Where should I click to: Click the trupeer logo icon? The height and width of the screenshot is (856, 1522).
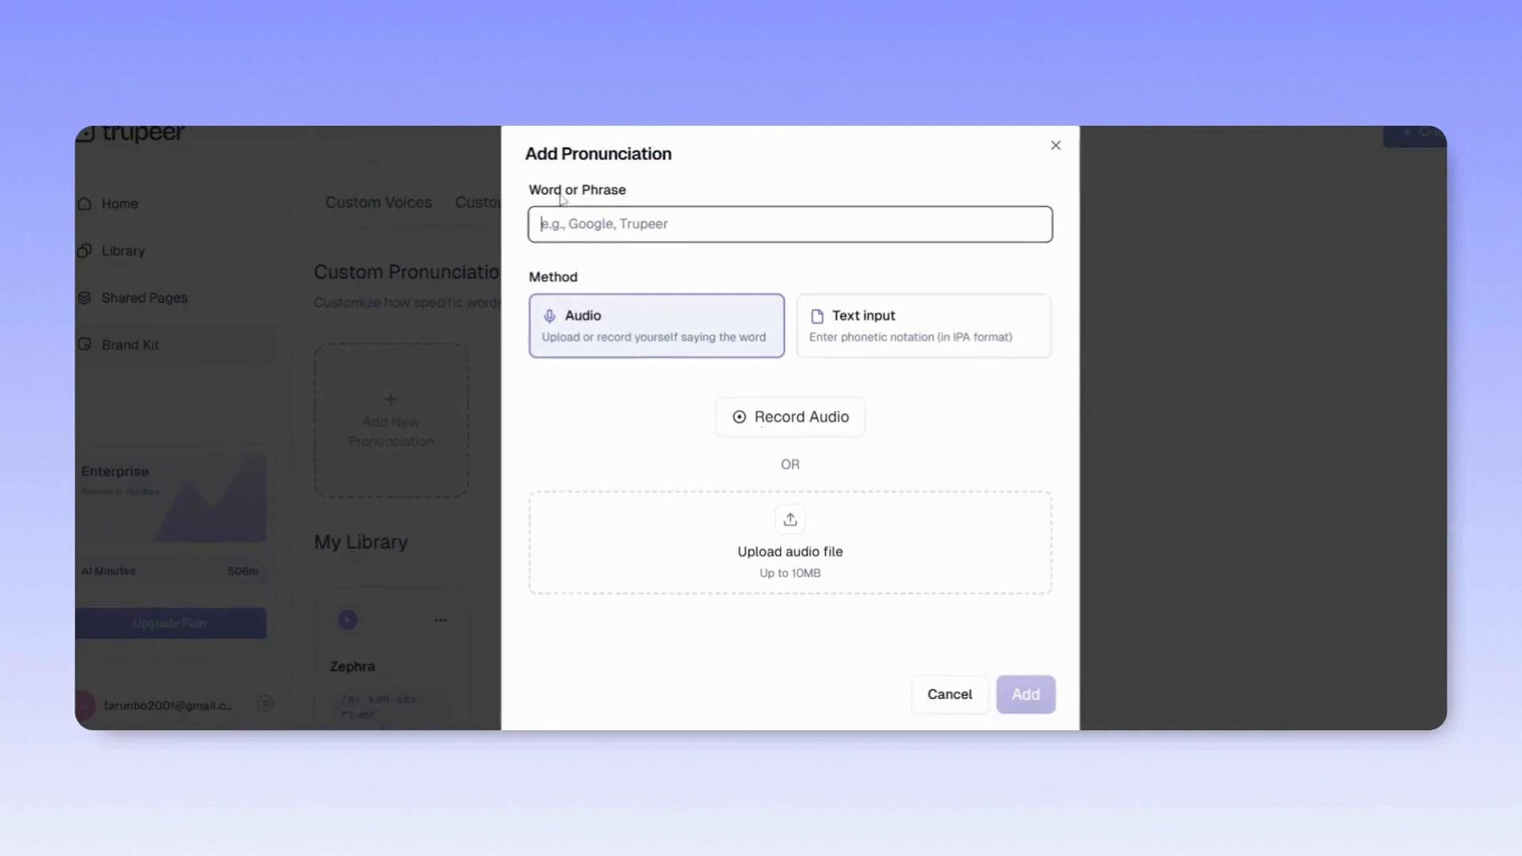pyautogui.click(x=87, y=133)
